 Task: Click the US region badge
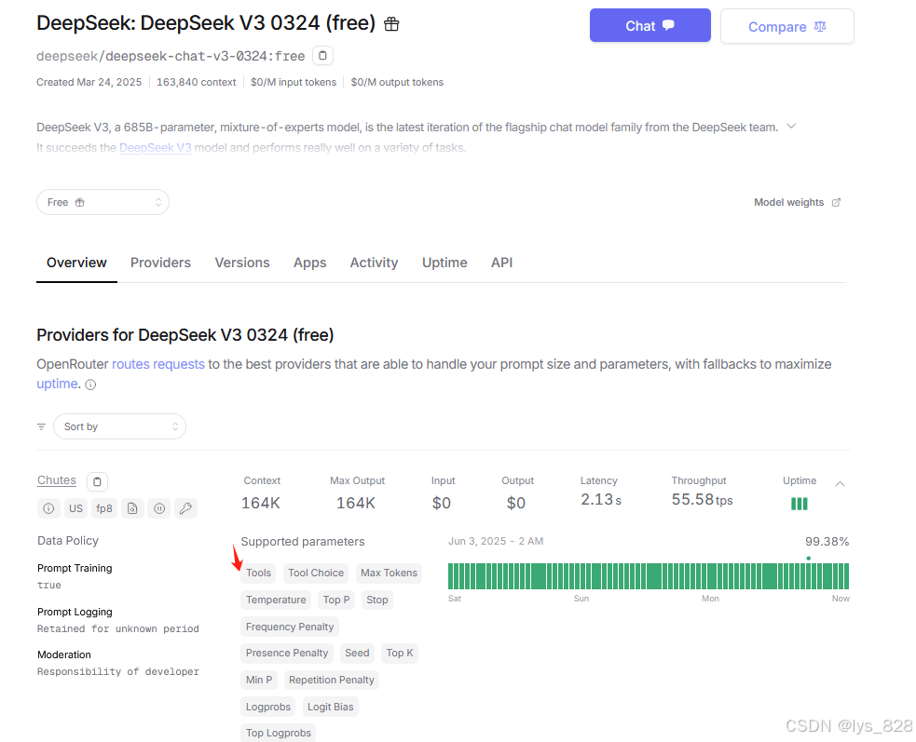coord(75,508)
